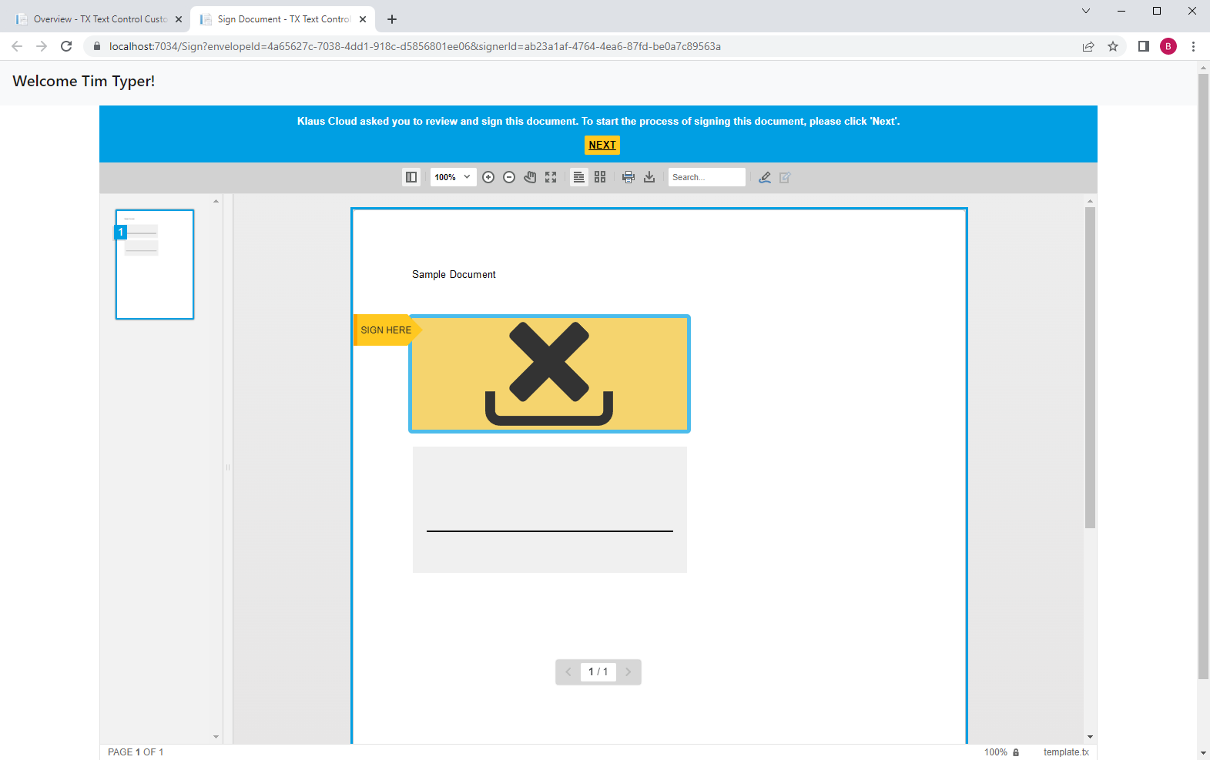1210x760 pixels.
Task: Go to next page arrow
Action: [x=628, y=672]
